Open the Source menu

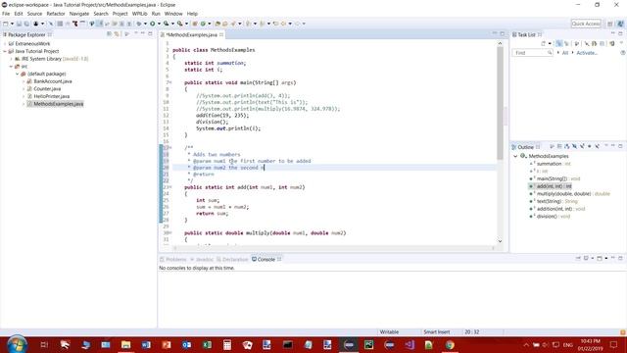[34, 14]
